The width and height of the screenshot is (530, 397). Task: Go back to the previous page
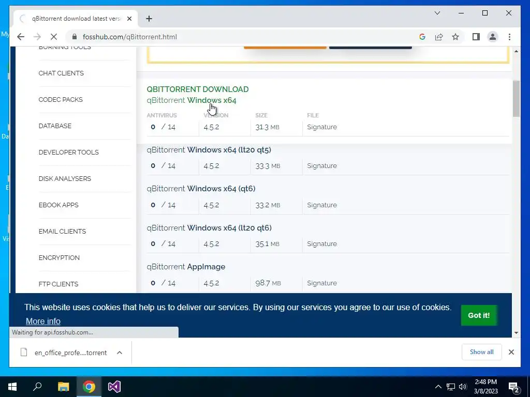coord(21,37)
